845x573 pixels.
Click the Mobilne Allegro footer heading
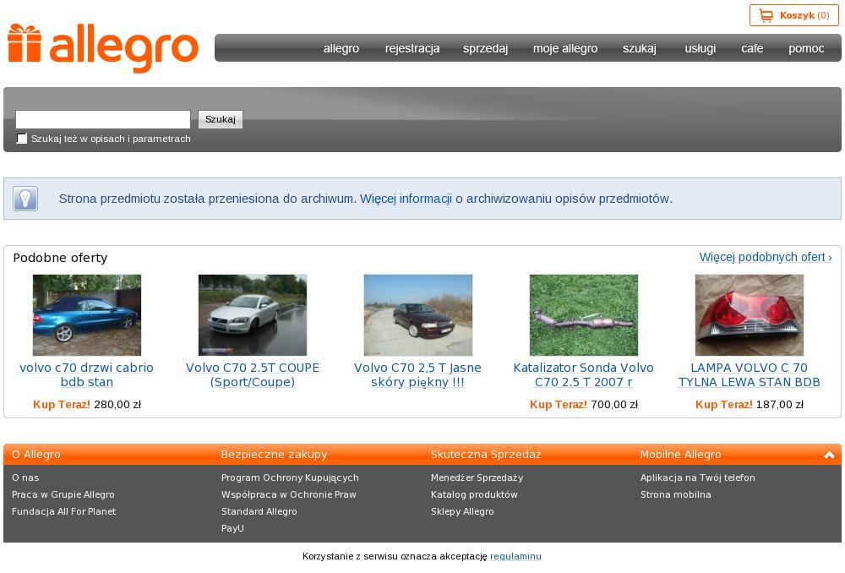[x=680, y=455]
